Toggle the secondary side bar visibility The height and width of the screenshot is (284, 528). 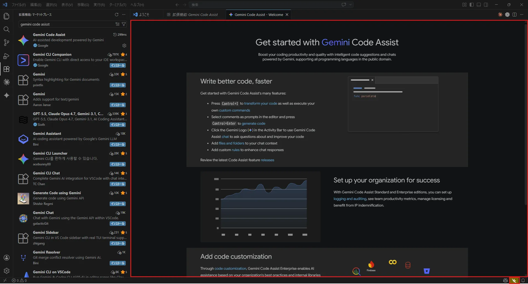486,5
